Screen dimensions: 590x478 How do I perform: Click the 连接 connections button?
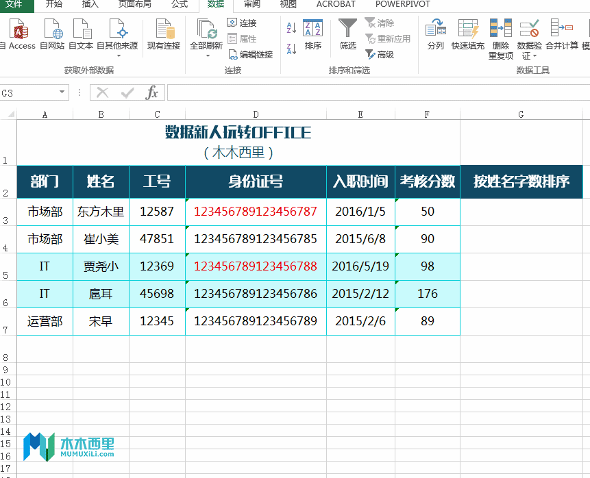pos(243,23)
